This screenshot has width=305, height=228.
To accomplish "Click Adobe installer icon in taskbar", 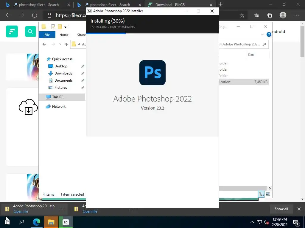I will pyautogui.click(x=66, y=222).
